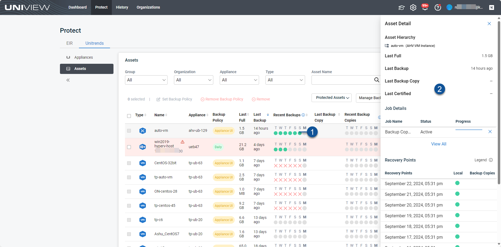Collapse the sidebar with double chevron

(68, 80)
